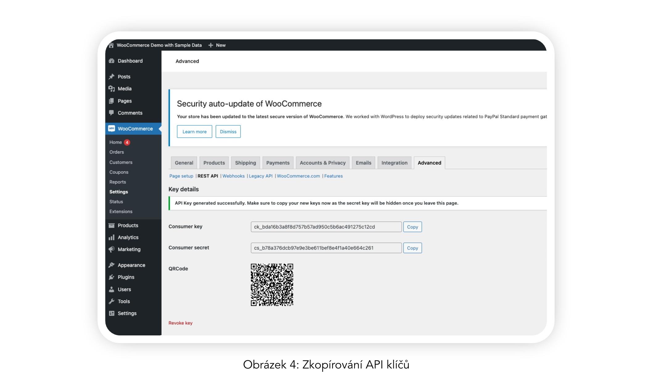Open WooCommerce Settings submenu item
This screenshot has width=653, height=377.
tap(119, 192)
